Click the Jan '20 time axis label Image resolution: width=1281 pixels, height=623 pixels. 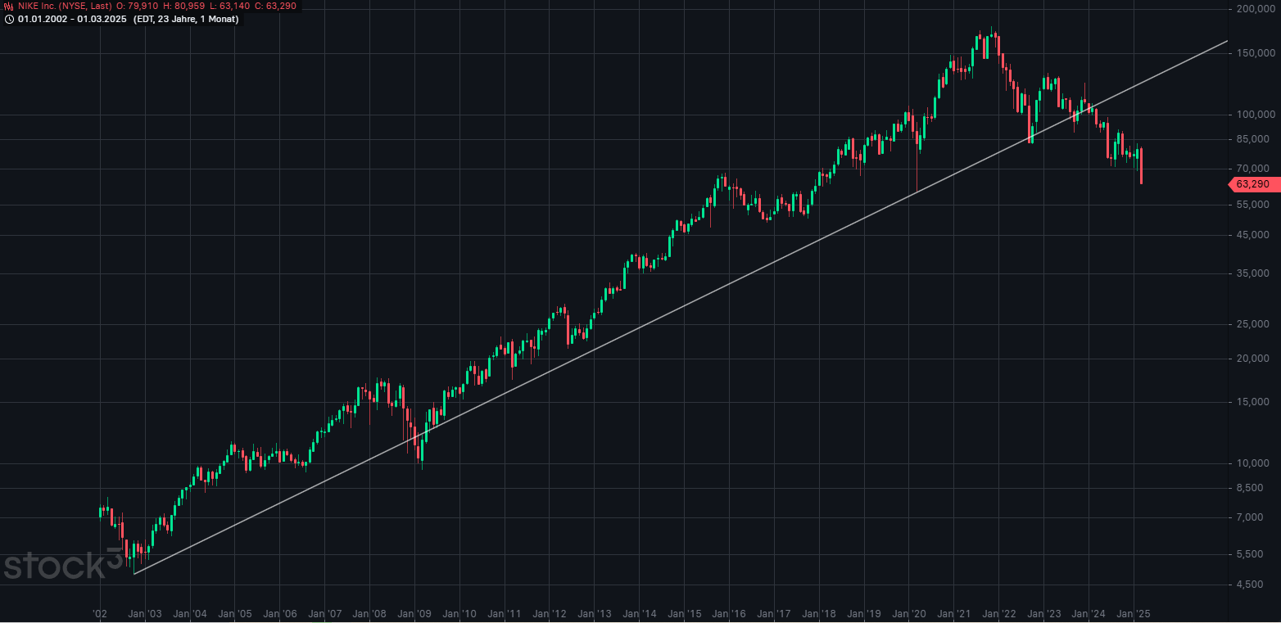909,614
